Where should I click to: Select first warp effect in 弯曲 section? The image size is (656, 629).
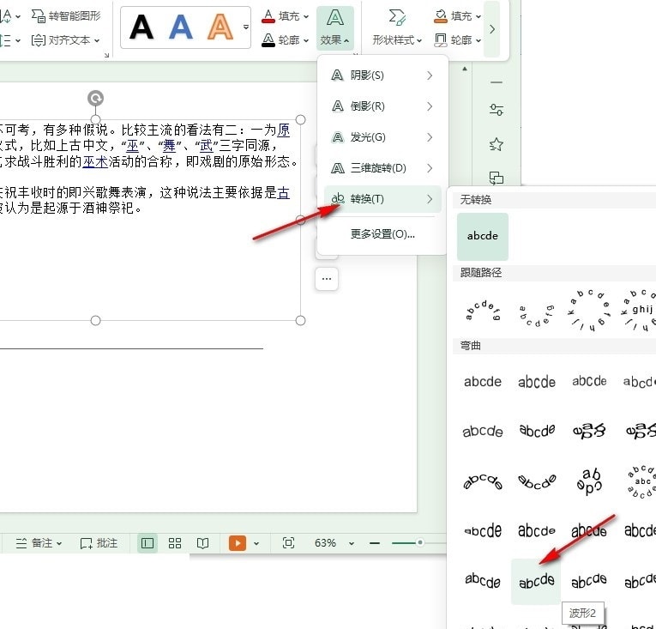[483, 382]
